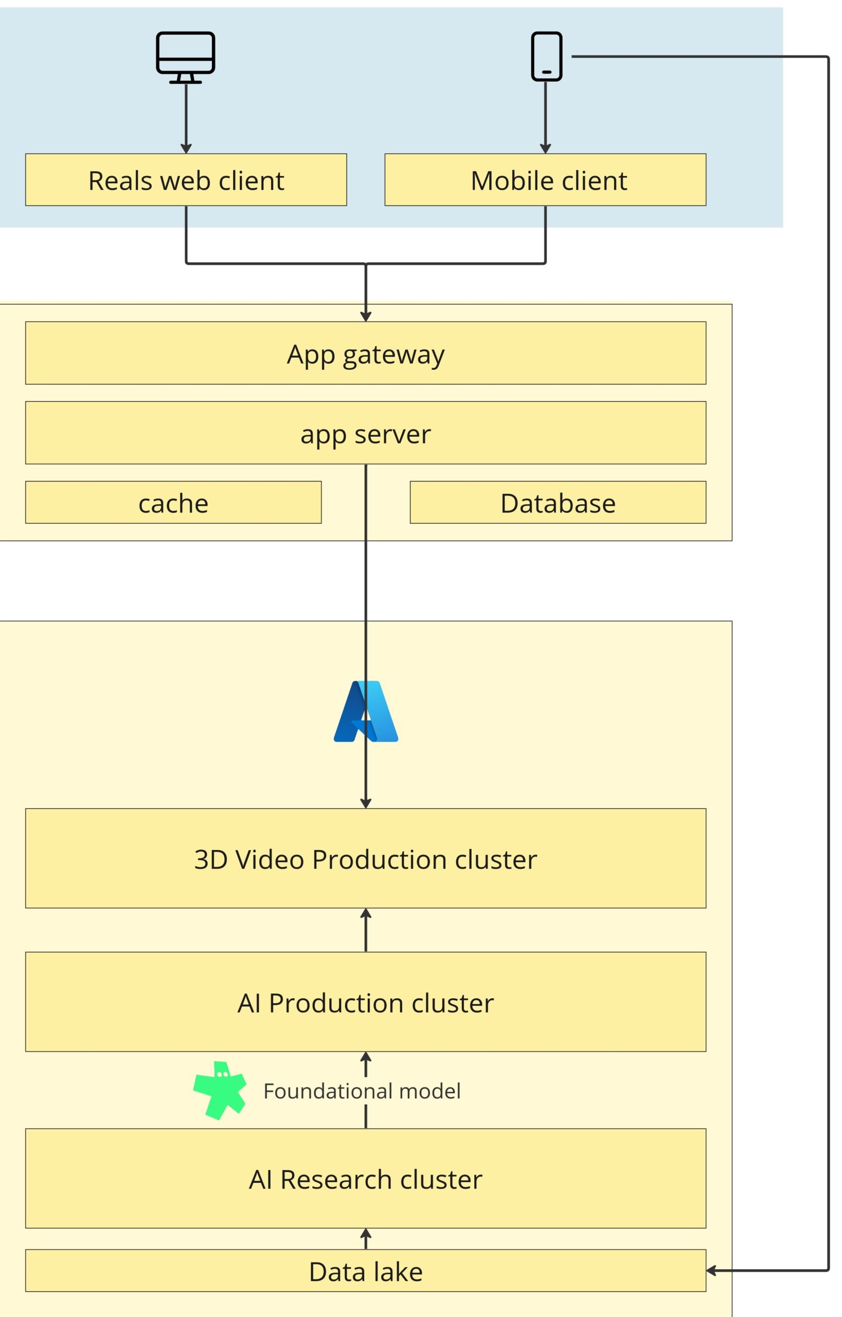Select the green star mascot icon
Viewport: 842px width, 1317px height.
[220, 1090]
